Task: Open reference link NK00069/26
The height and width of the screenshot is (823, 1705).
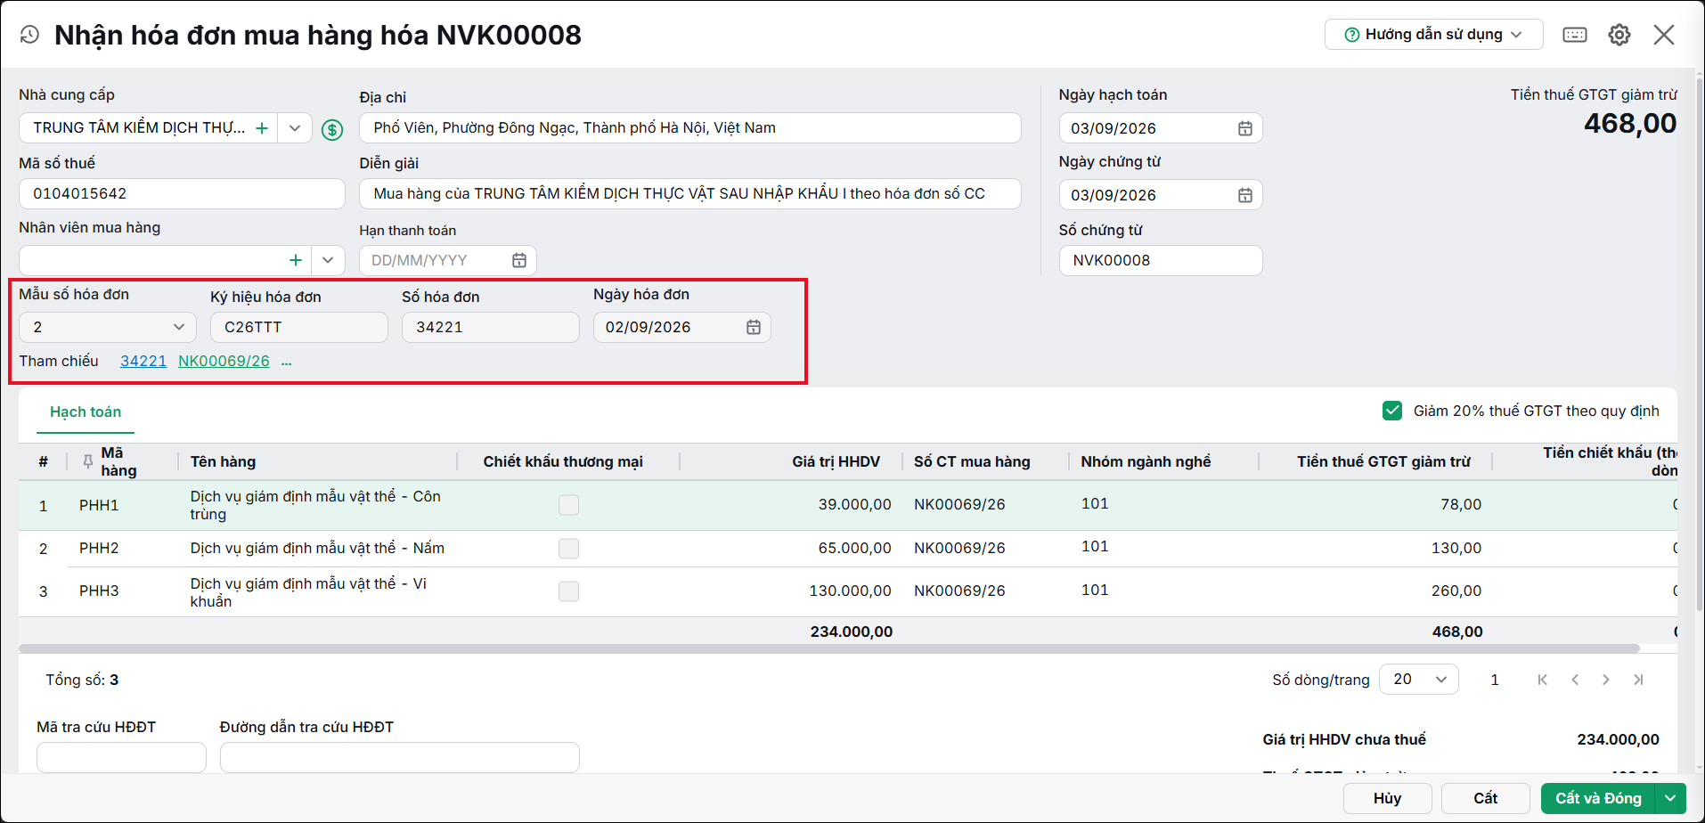Action: (224, 361)
